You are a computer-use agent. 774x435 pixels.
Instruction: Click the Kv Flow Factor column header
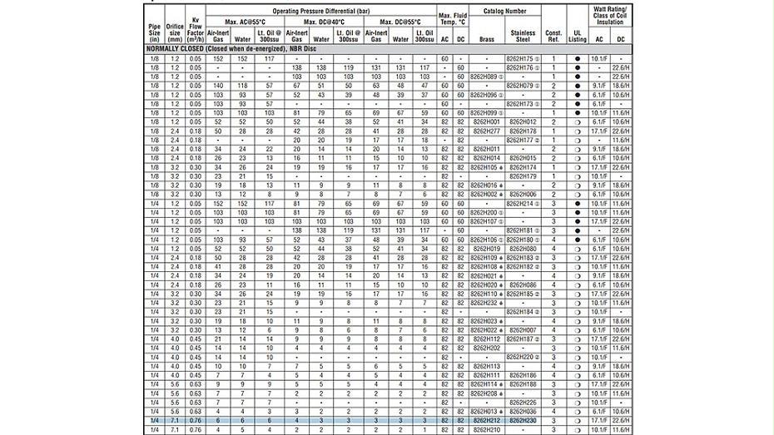(x=195, y=29)
